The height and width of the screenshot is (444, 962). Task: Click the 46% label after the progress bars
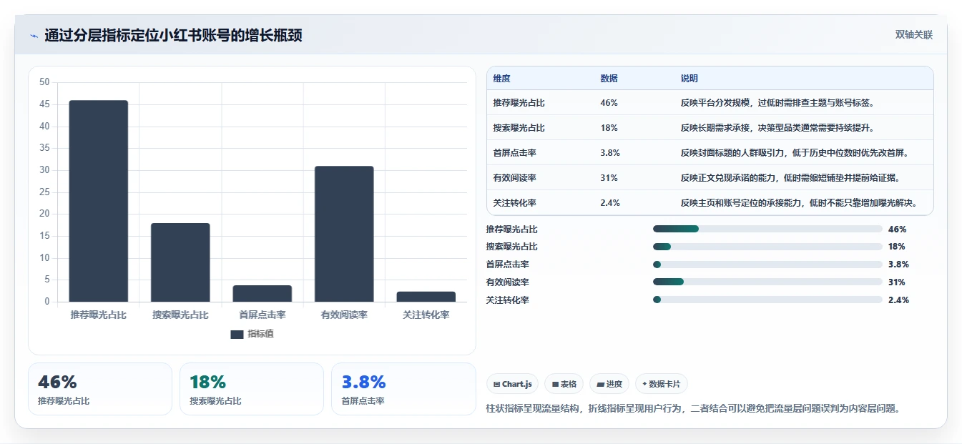[x=897, y=230]
